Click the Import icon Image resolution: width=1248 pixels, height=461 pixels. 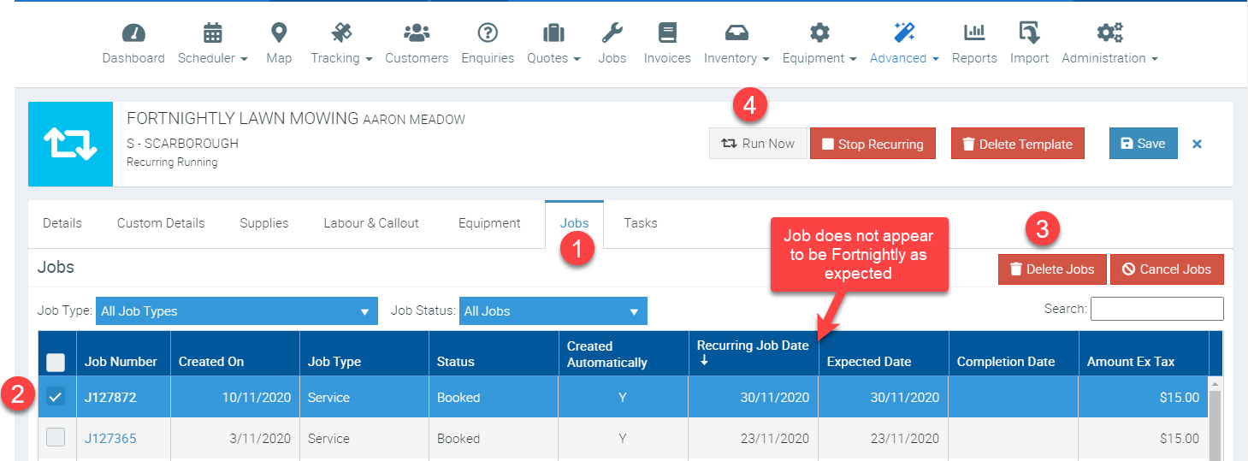pos(1029,33)
